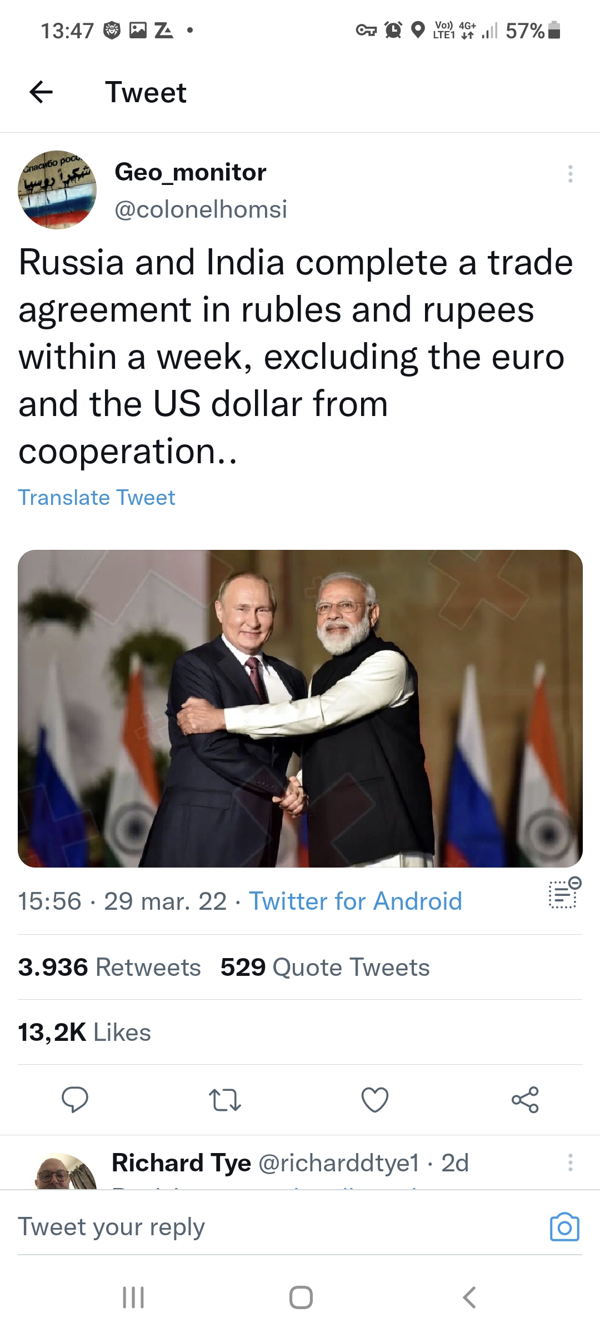
Task: View the 3.936 Retweets list
Action: pyautogui.click(x=109, y=968)
